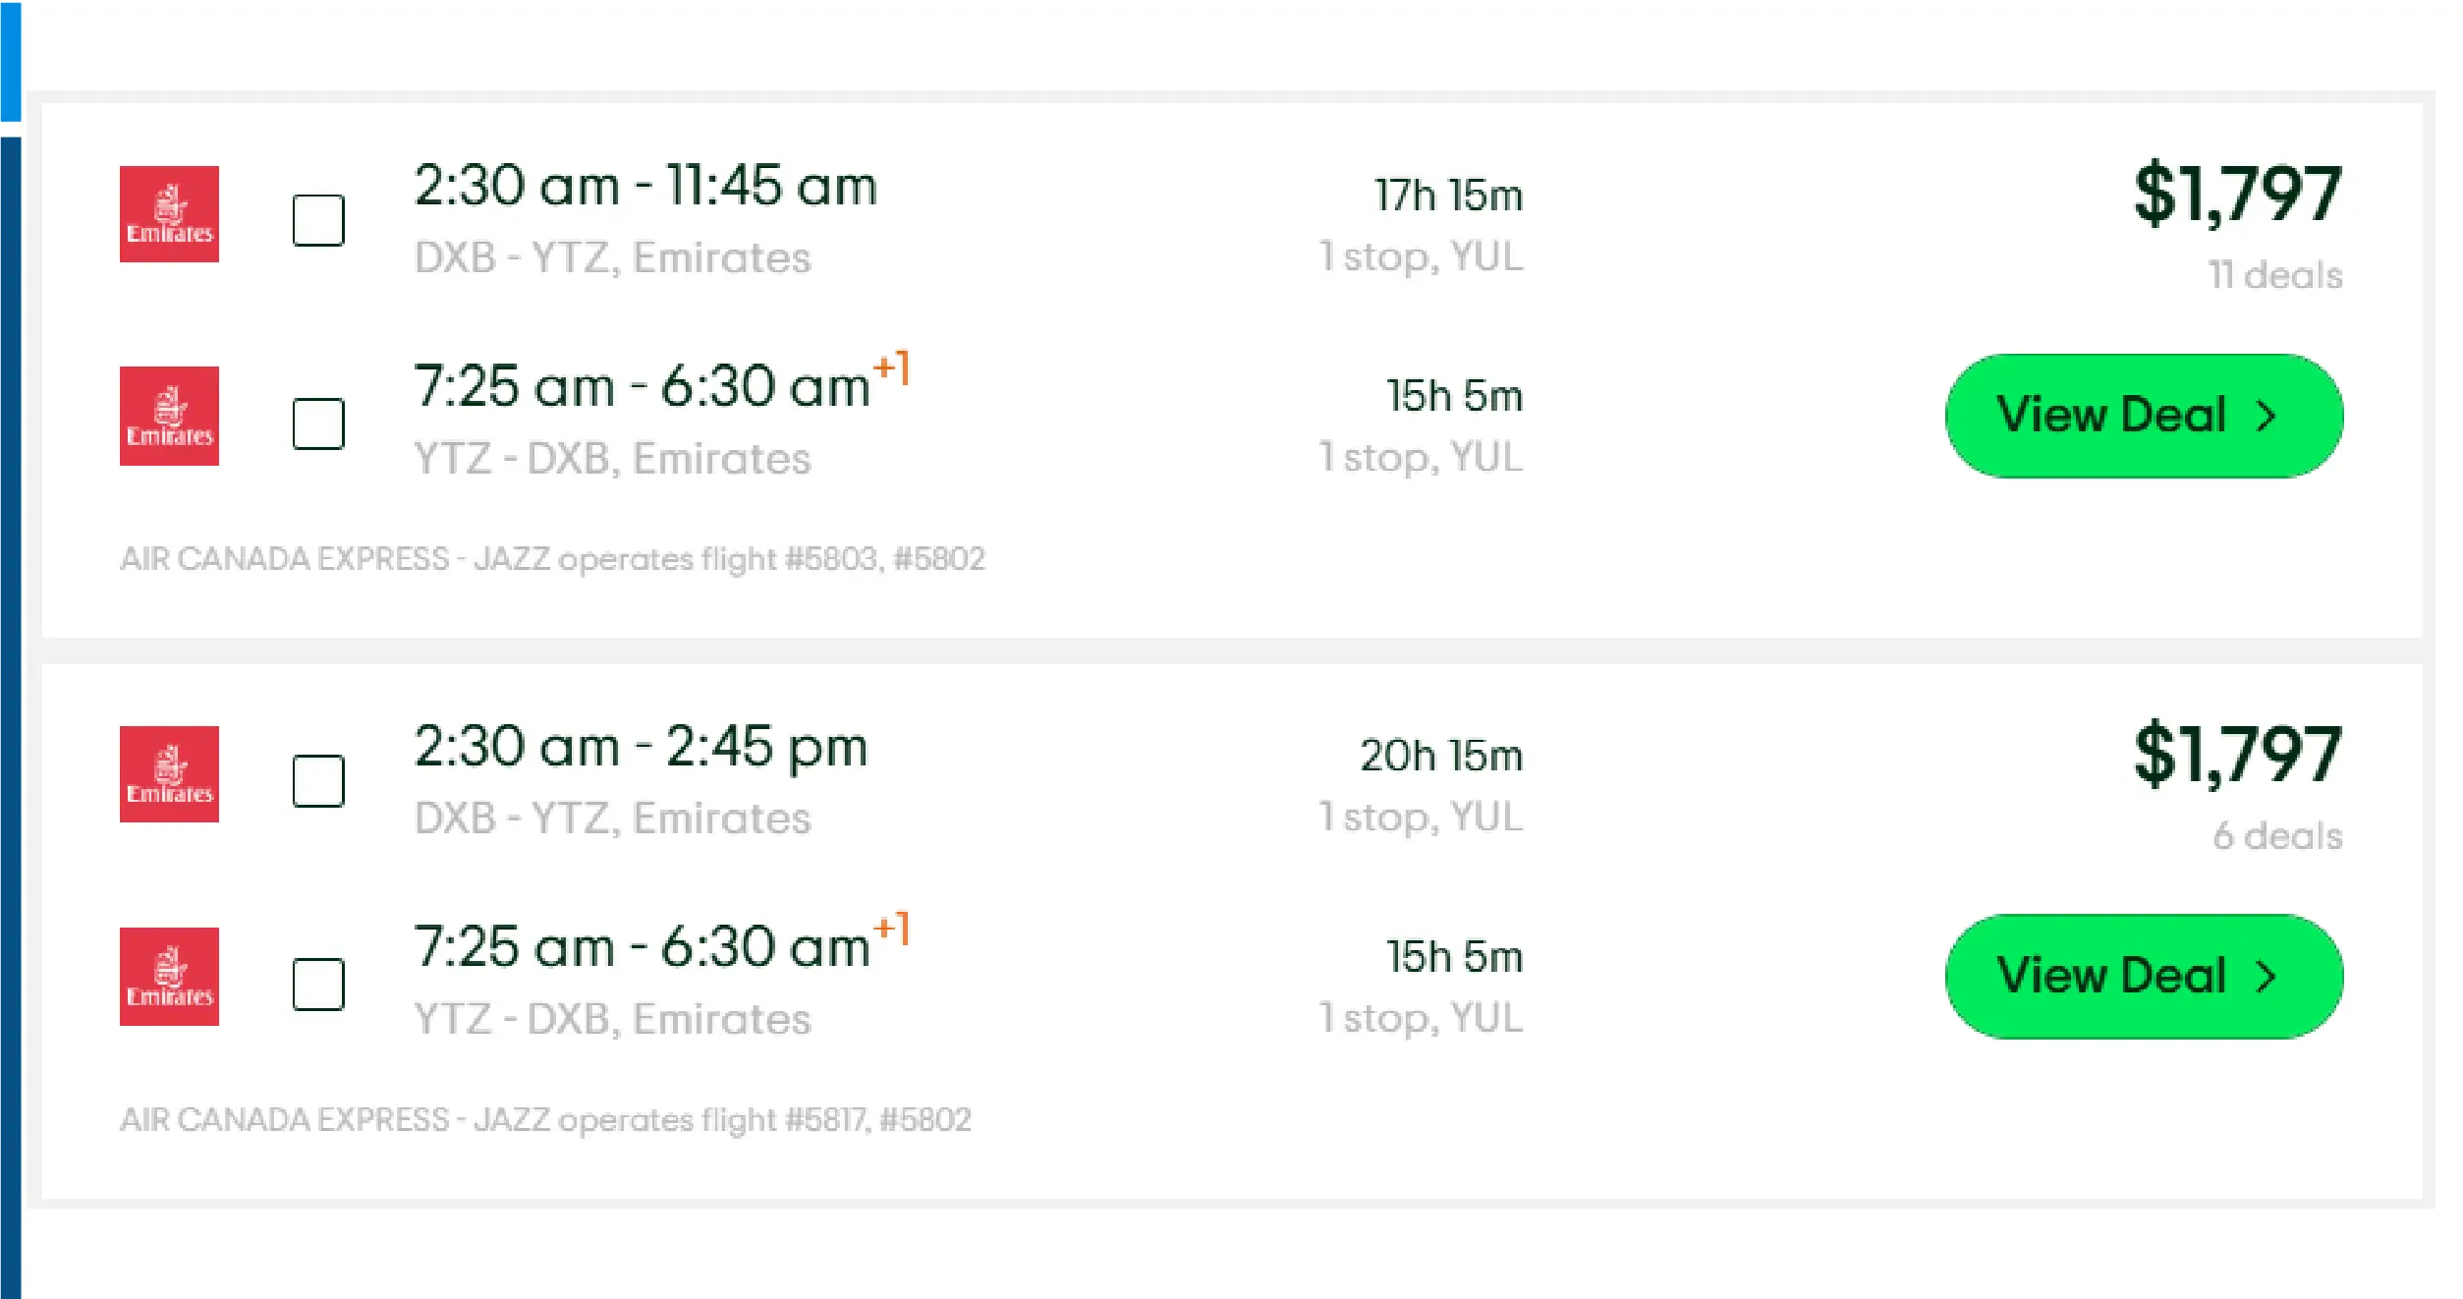Click the 20h 15m duration text
This screenshot has width=2463, height=1299.
click(x=1441, y=756)
